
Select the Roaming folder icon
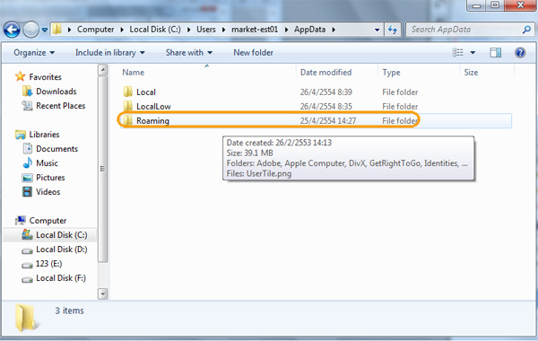(128, 120)
